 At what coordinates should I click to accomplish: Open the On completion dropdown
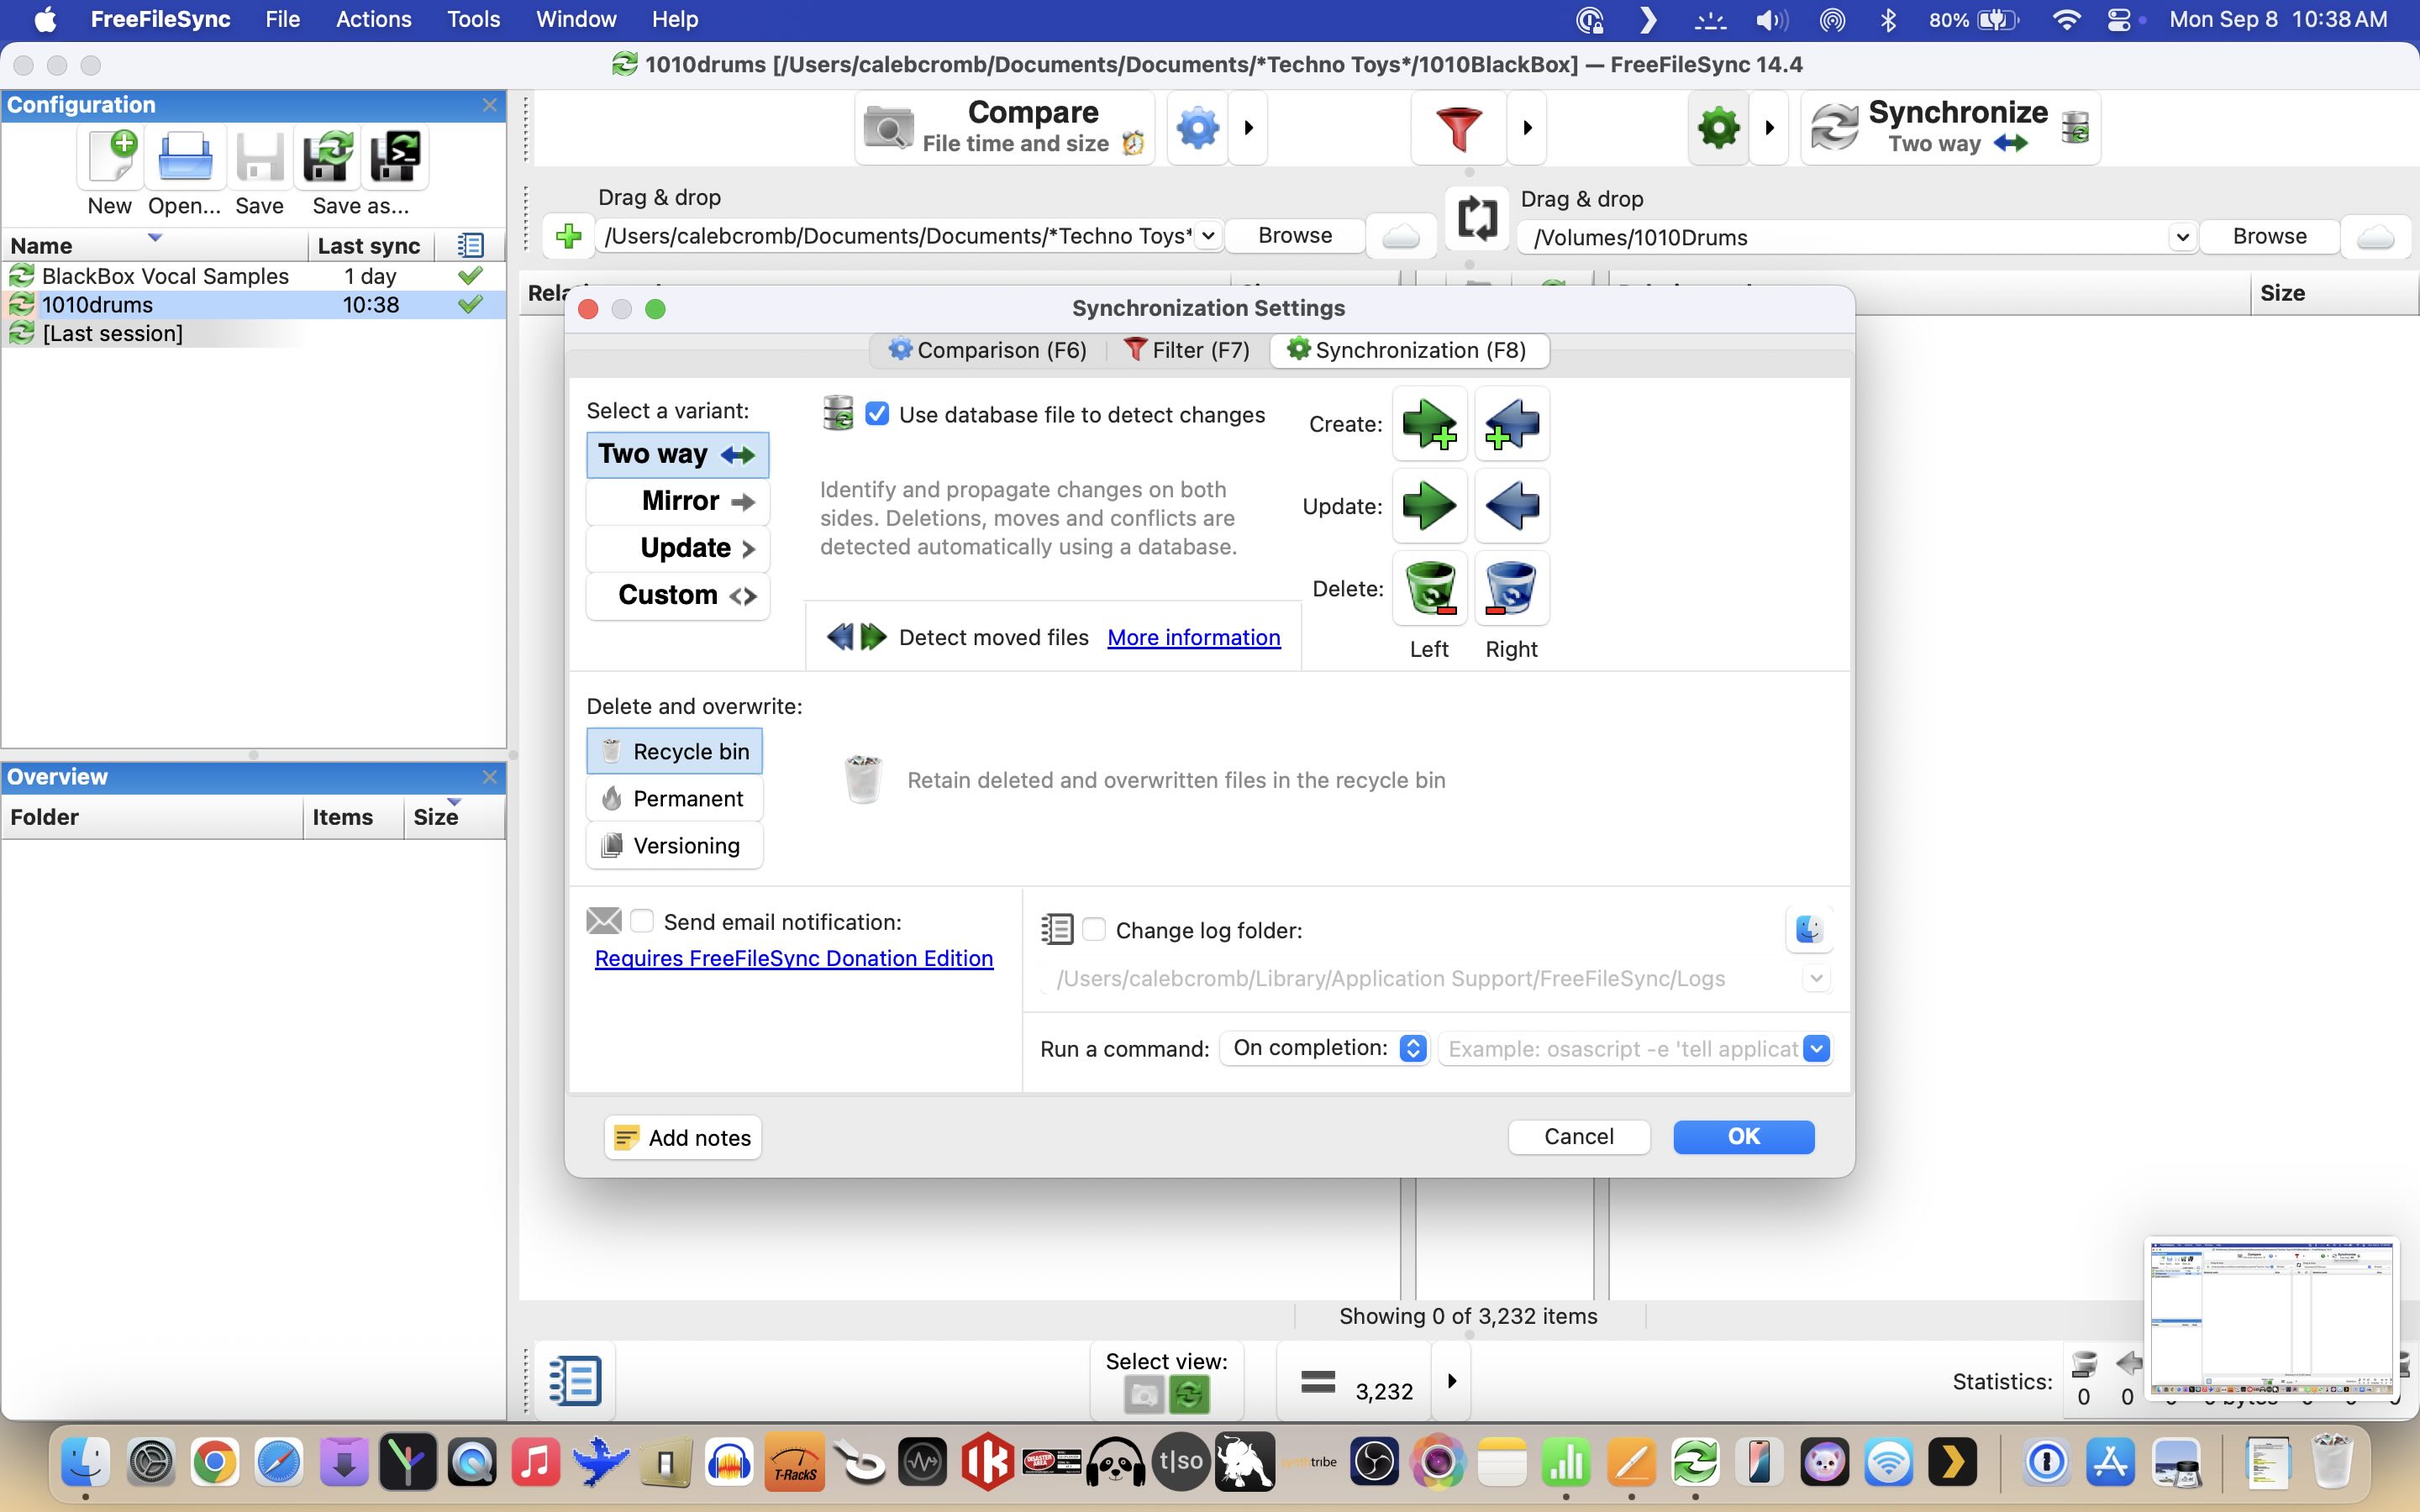point(1325,1048)
